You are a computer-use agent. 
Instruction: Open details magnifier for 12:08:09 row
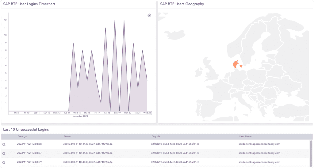4,162
